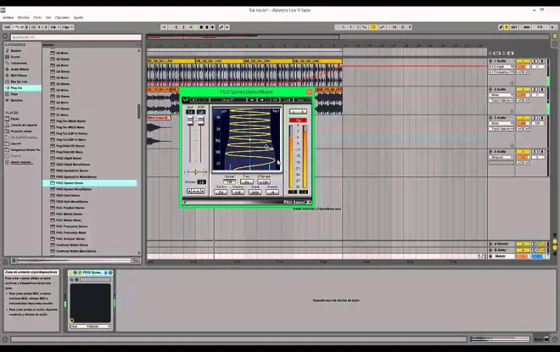
Task: Open the 2 Audio Track Volume dropdown
Action: point(501,101)
